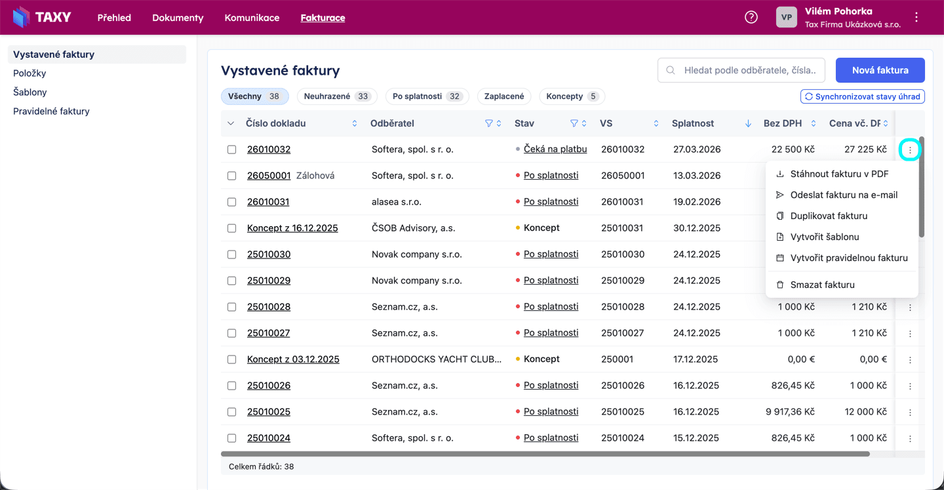Choose Stáhnout fakturu v PDF from menu
944x490 pixels.
pyautogui.click(x=839, y=174)
